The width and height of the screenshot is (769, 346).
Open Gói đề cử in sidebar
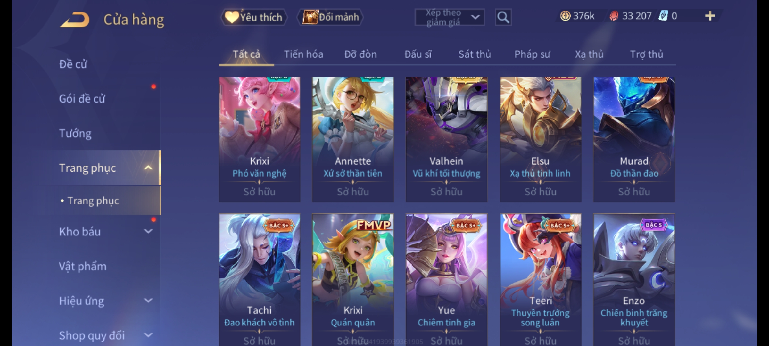tap(82, 99)
